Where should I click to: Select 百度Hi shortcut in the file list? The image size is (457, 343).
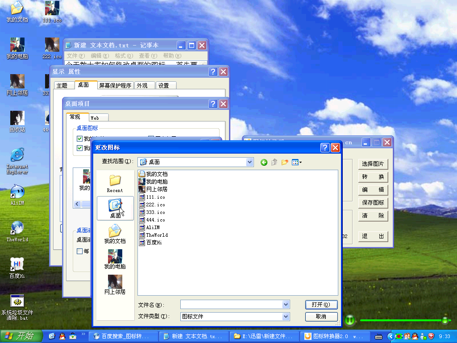point(150,243)
